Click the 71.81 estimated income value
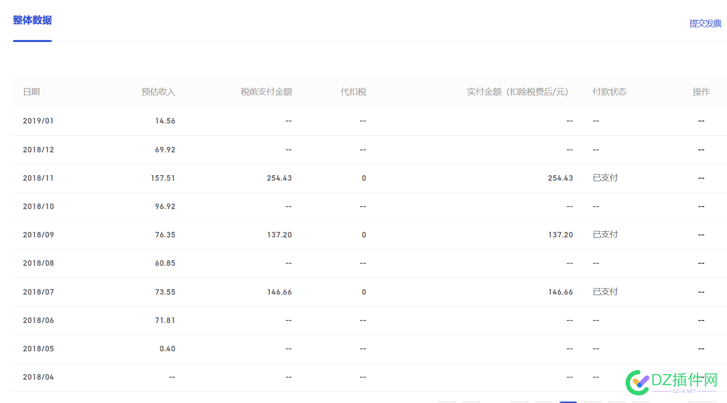 (165, 320)
